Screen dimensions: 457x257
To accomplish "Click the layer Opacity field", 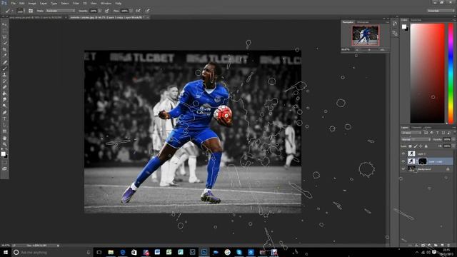I will (447, 140).
